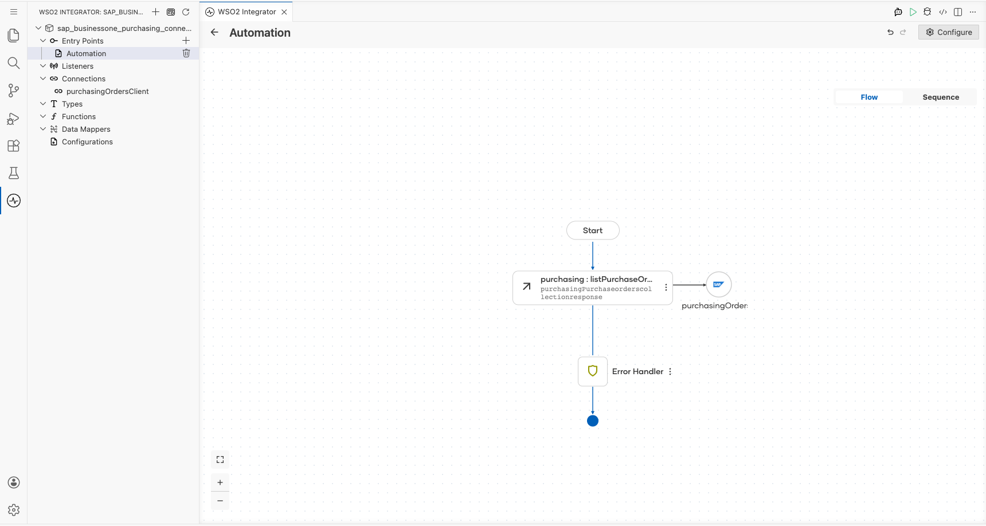This screenshot has height=526, width=986.
Task: Refresh the WSO2 Integrator project tree
Action: click(186, 12)
